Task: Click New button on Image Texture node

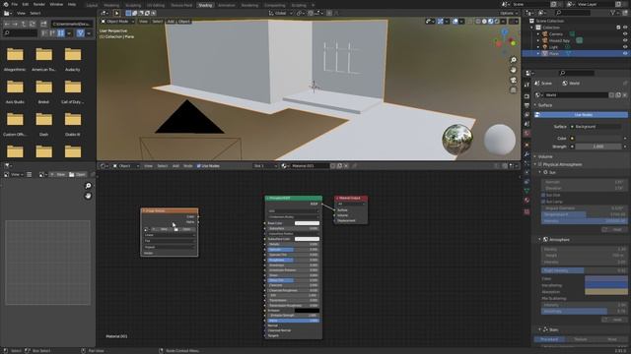Action: [162, 229]
